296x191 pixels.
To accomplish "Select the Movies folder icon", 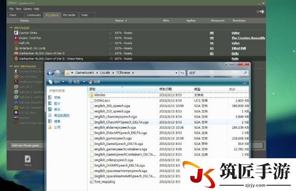I will 92,95.
